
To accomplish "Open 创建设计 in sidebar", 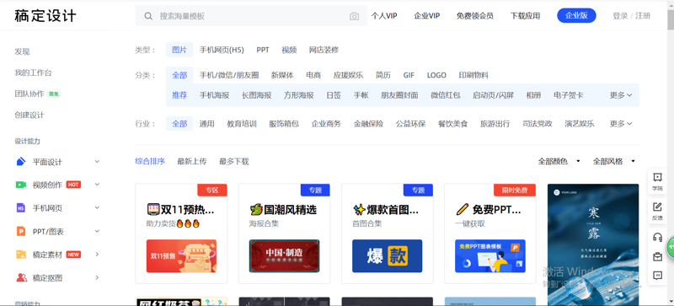I will [x=29, y=115].
